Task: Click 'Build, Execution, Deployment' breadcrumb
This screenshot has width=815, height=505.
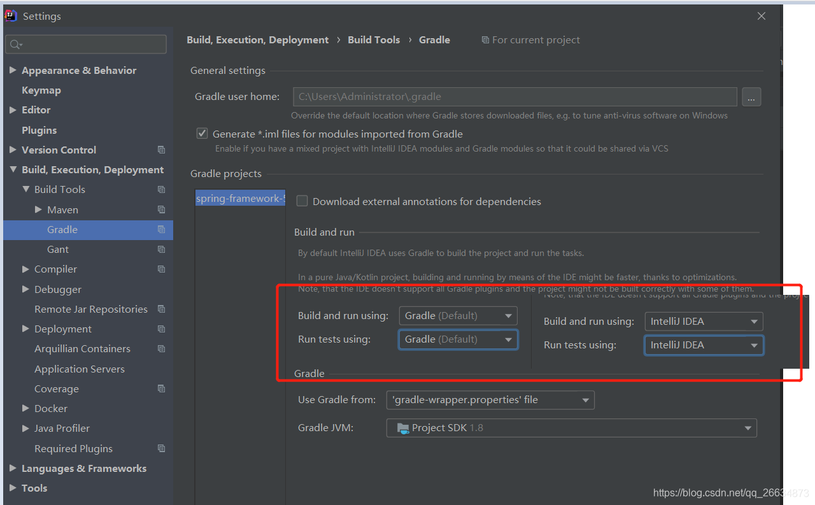Action: coord(258,39)
